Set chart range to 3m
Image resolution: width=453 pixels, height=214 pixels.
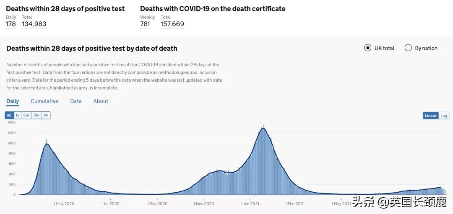pos(36,115)
